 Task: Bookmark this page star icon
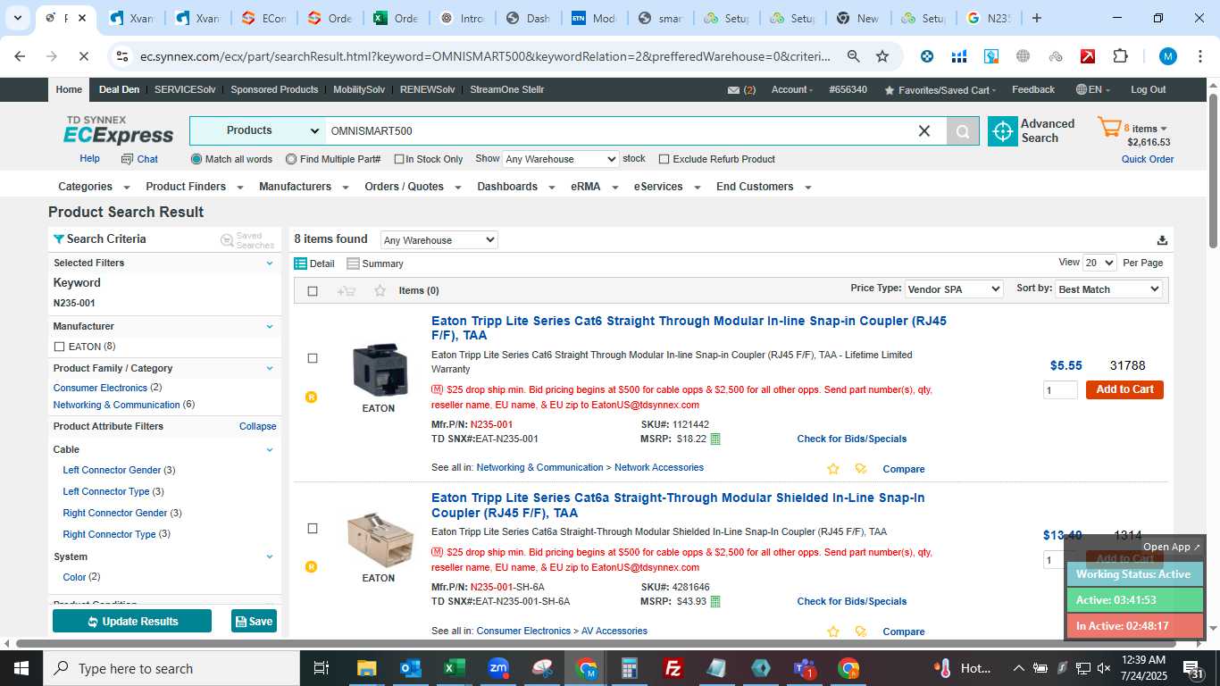(x=882, y=56)
